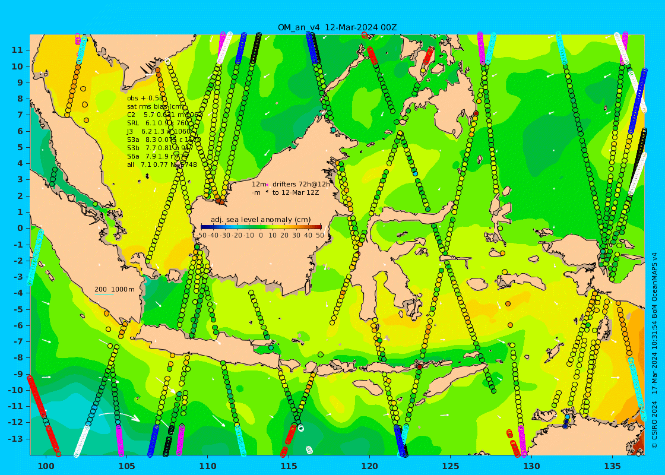Click the latitude axis label -8
The height and width of the screenshot is (475, 665).
[x=18, y=357]
